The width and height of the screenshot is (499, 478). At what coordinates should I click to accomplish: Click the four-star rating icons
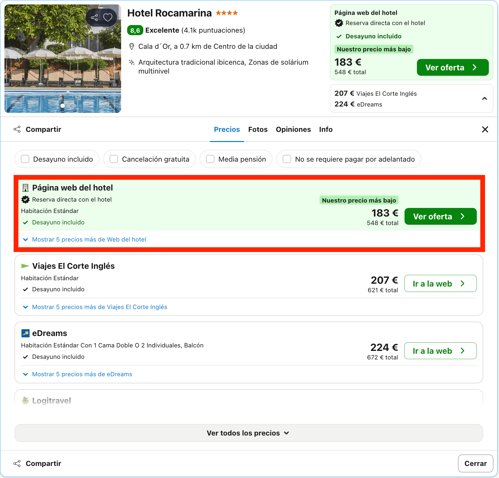pos(227,13)
